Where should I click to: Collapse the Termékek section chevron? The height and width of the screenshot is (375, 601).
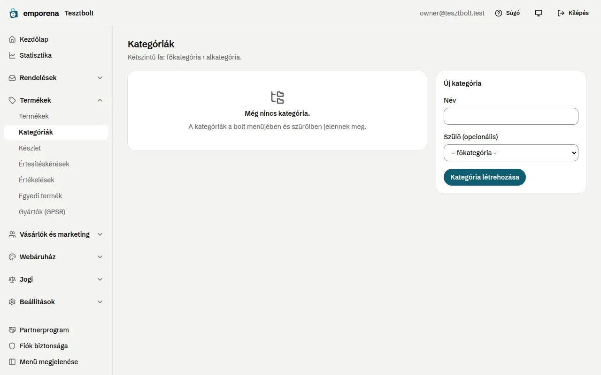point(100,100)
